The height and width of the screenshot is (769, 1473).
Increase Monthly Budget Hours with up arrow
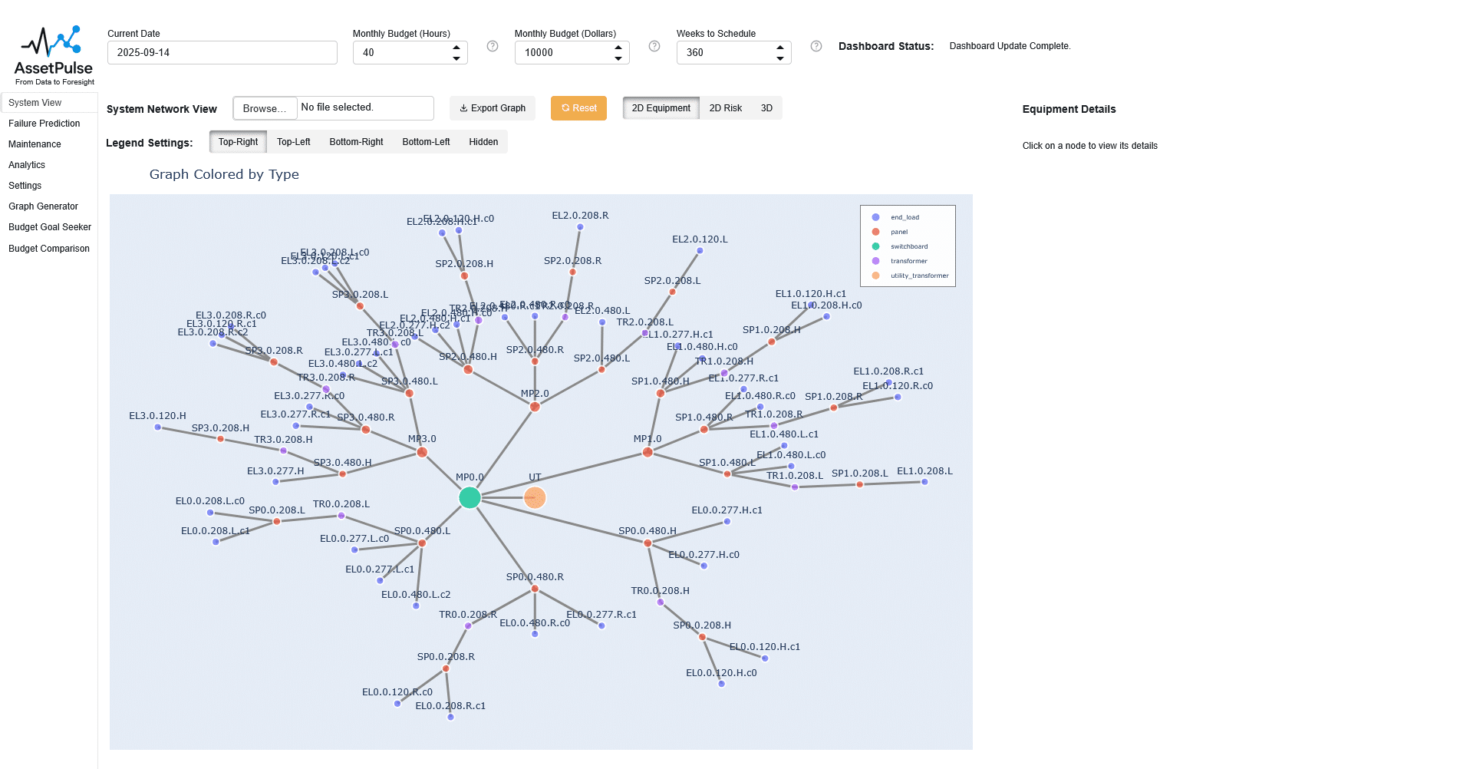pos(456,48)
